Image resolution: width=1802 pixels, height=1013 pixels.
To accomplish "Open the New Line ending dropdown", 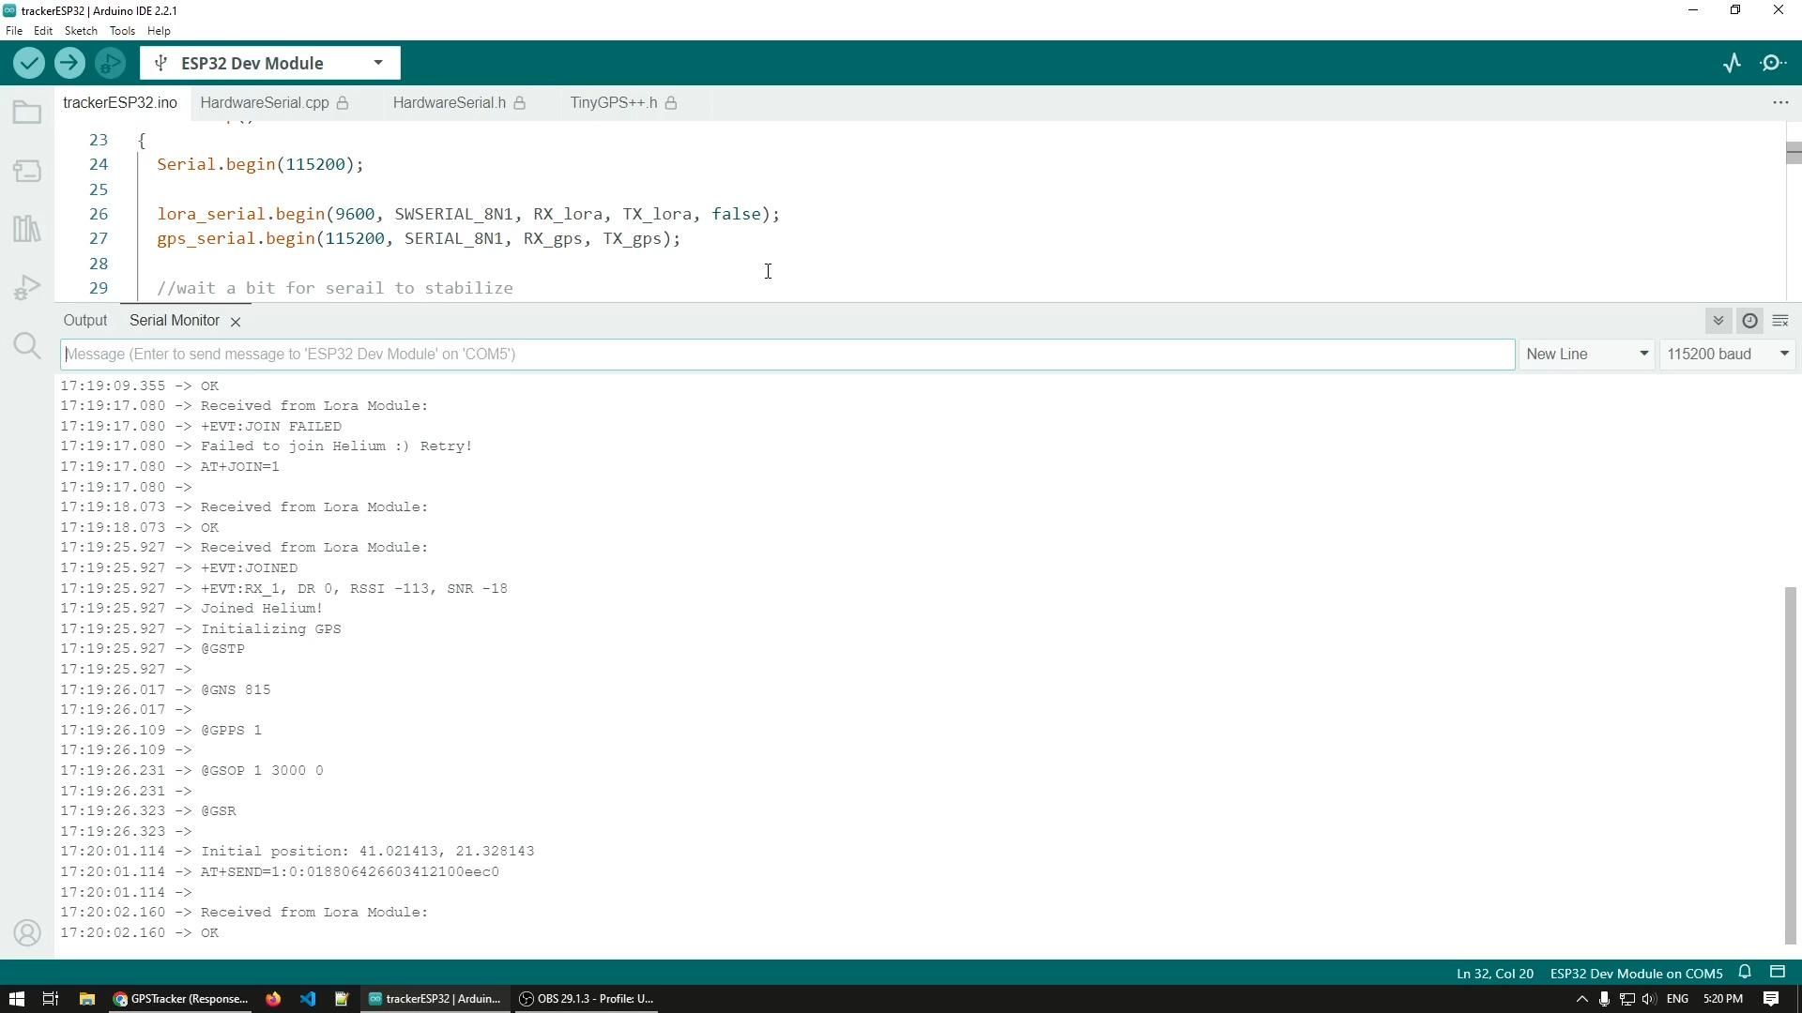I will pyautogui.click(x=1586, y=355).
